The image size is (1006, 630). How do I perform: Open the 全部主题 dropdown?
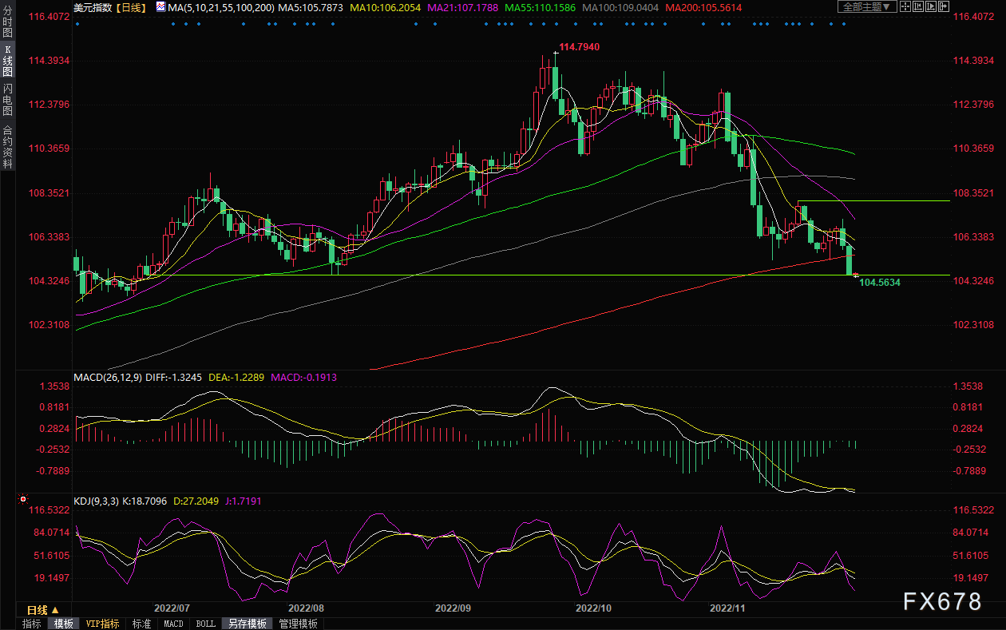pos(865,6)
